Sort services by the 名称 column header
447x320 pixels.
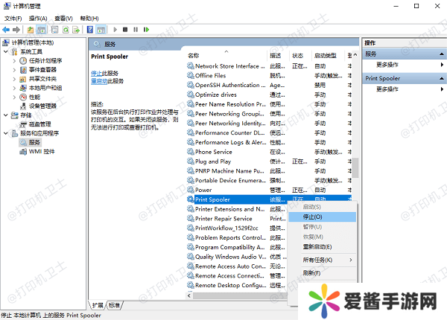[194, 56]
